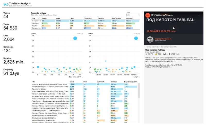Play the Под капотом Tableau video
206x125 pixels.
tap(174, 28)
